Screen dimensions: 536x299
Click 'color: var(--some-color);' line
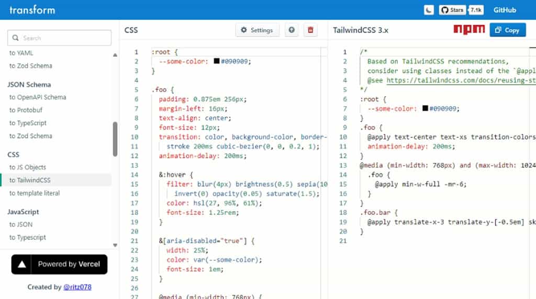coord(214,260)
